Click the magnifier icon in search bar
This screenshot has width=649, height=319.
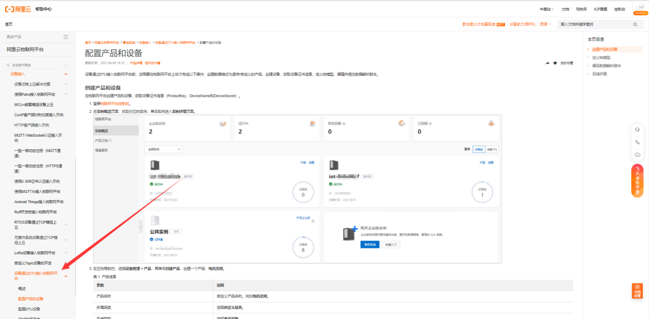pos(635,24)
